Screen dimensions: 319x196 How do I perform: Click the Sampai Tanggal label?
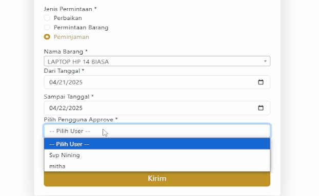pos(69,97)
